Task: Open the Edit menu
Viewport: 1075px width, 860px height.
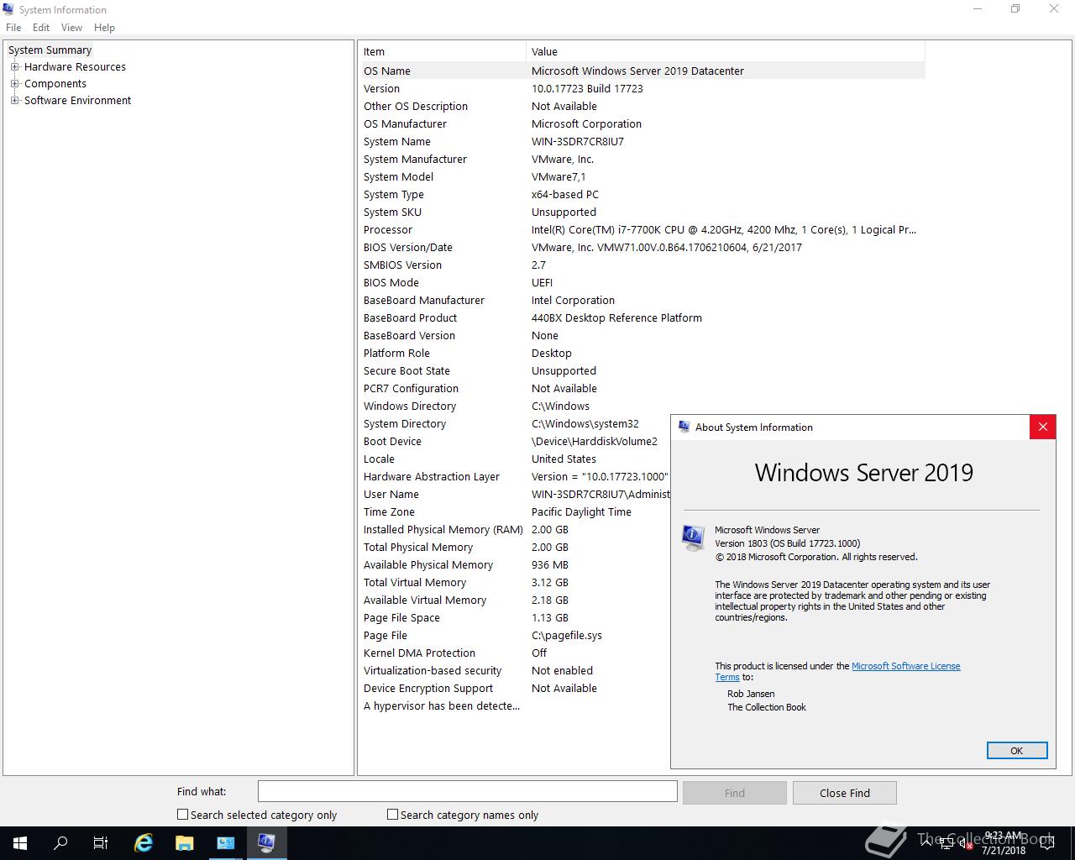Action: coord(41,28)
